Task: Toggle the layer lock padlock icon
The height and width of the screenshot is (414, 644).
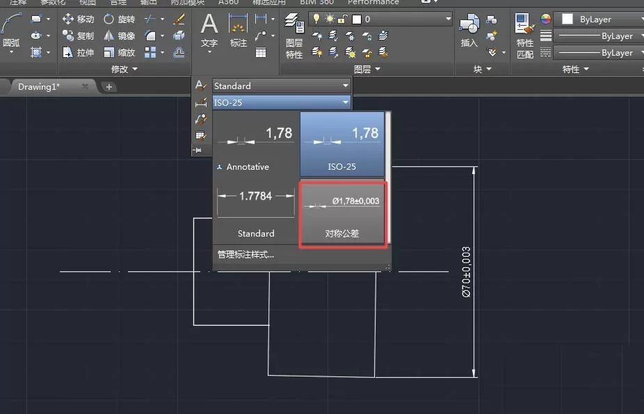Action: tap(343, 19)
